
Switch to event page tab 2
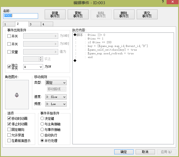coord(22,24)
